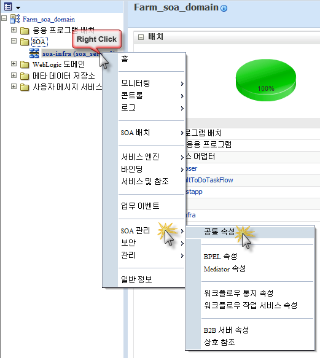Expand the 메타 데이터 저장소 folder
The image size is (320, 358).
click(x=14, y=75)
